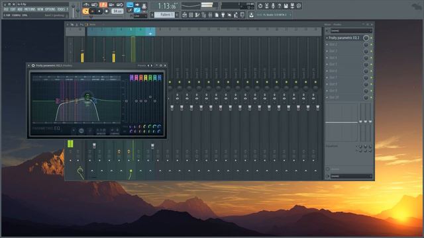Toggle the blend/overdub recording icon

click(x=111, y=5)
